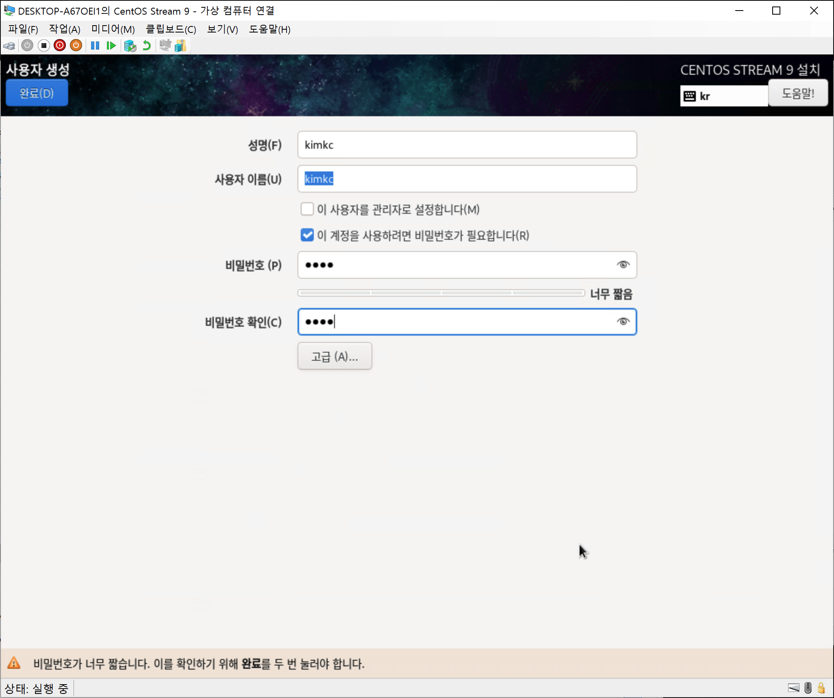Open the 보기(V) menu
834x698 pixels.
coord(222,29)
